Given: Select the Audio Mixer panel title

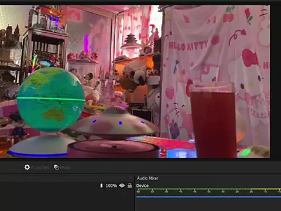Looking at the screenshot, I should point(148,178).
